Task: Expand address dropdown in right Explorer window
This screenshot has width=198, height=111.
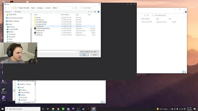Action: click(x=144, y=15)
